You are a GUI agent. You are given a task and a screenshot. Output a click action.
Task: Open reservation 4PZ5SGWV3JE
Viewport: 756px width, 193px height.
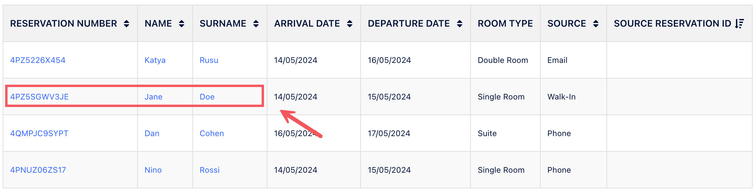[39, 97]
